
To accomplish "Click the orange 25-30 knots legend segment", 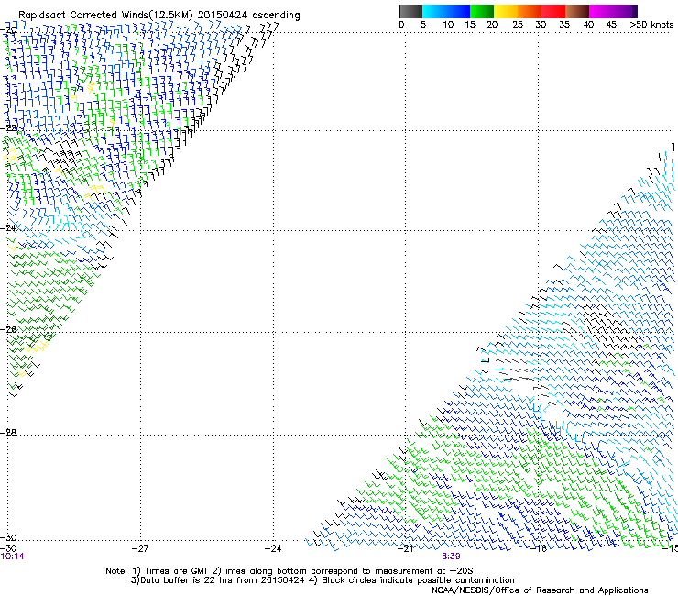I will 530,11.
